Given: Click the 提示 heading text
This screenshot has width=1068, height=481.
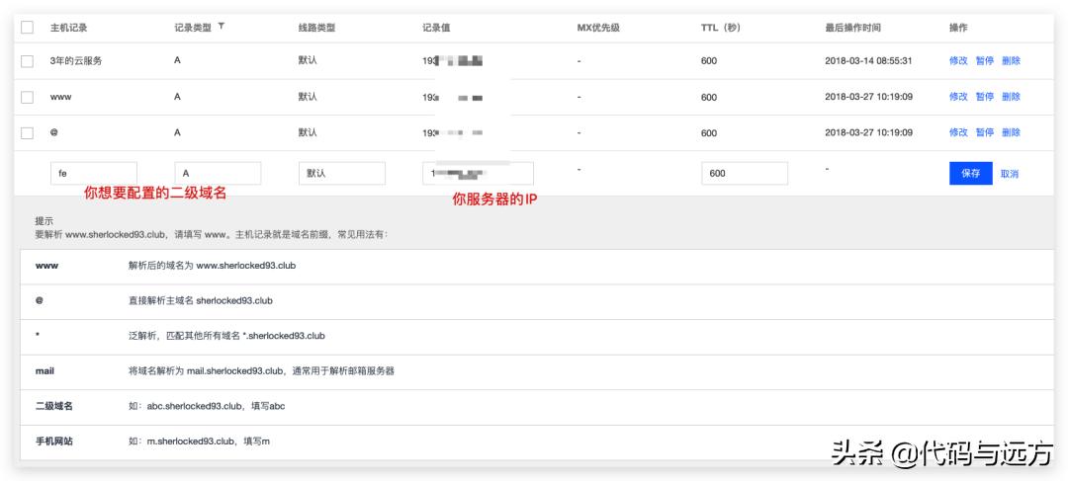Looking at the screenshot, I should (44, 221).
